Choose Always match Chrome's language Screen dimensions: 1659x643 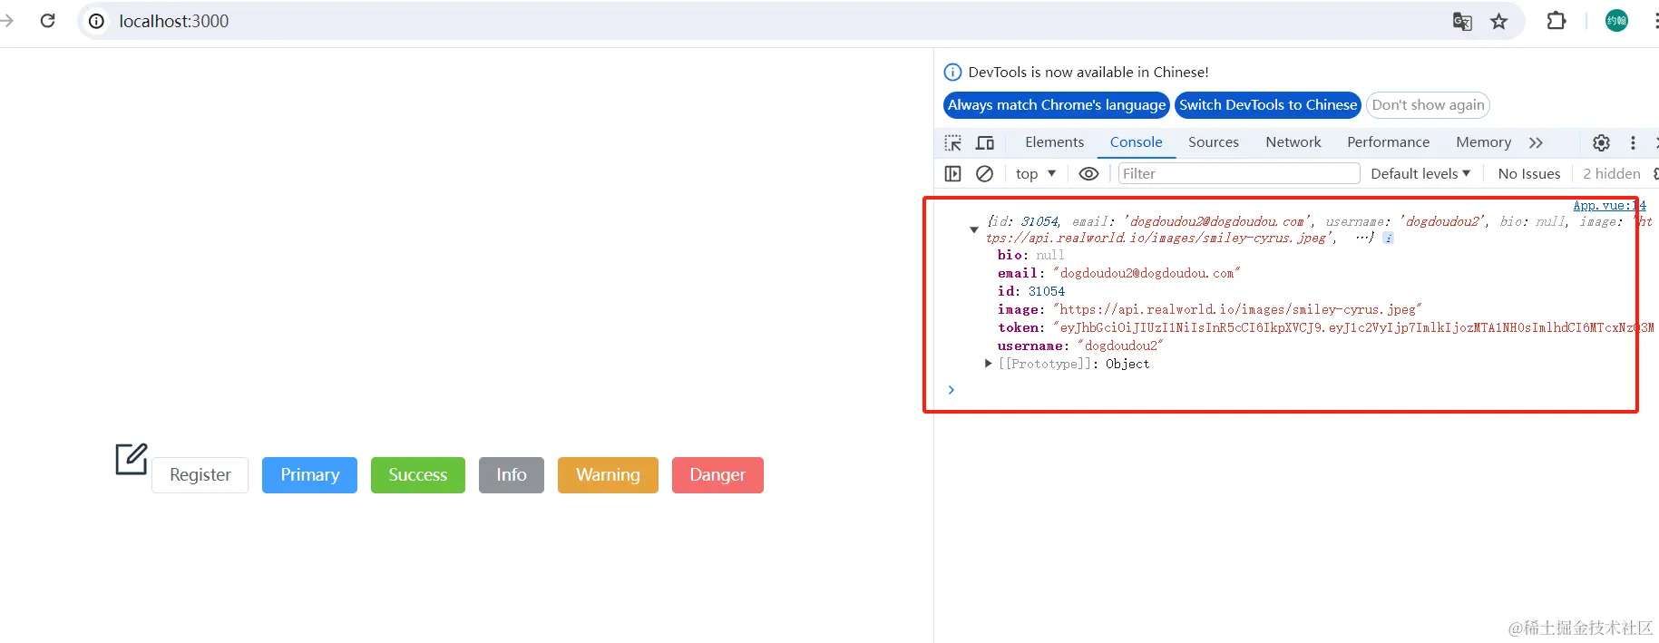1057,105
